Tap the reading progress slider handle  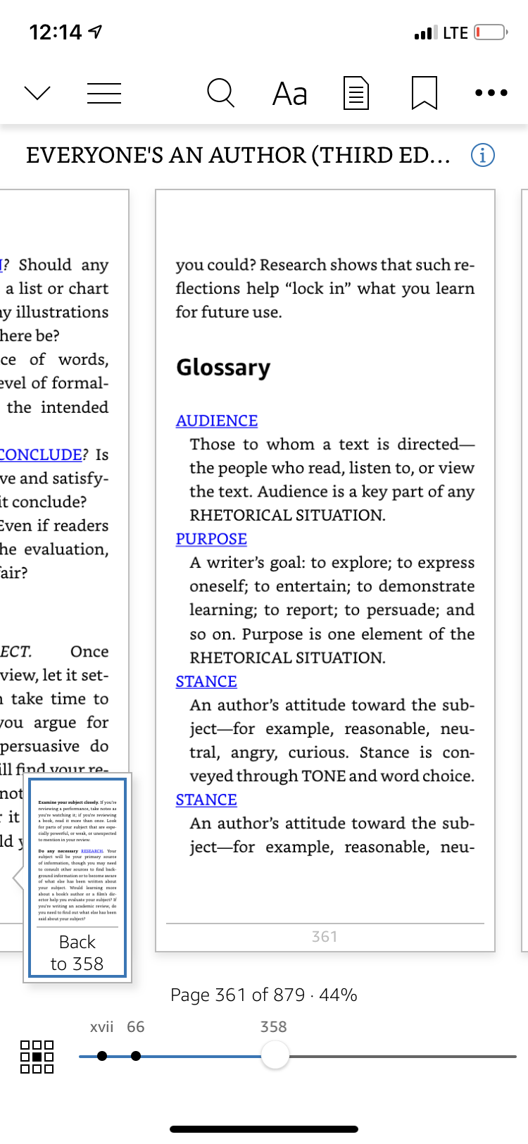point(275,1055)
